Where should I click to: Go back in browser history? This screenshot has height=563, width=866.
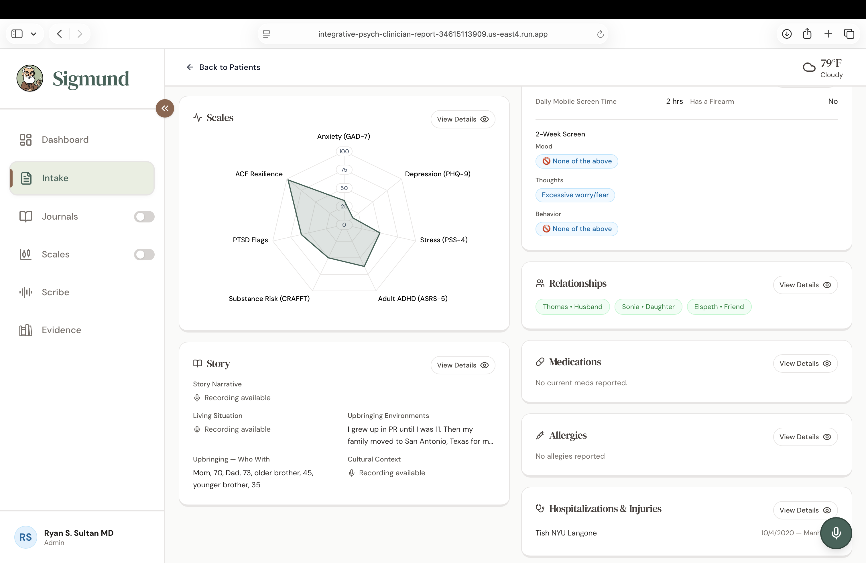tap(60, 34)
